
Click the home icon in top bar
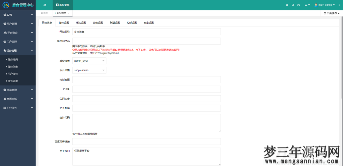point(287,5)
